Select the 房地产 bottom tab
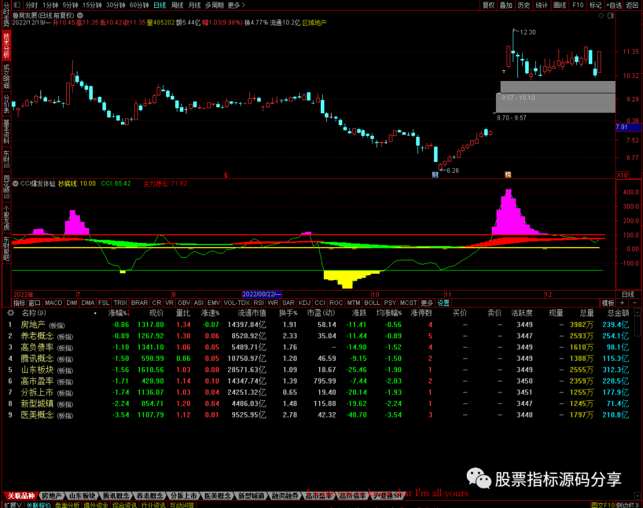This screenshot has width=643, height=508. (52, 495)
